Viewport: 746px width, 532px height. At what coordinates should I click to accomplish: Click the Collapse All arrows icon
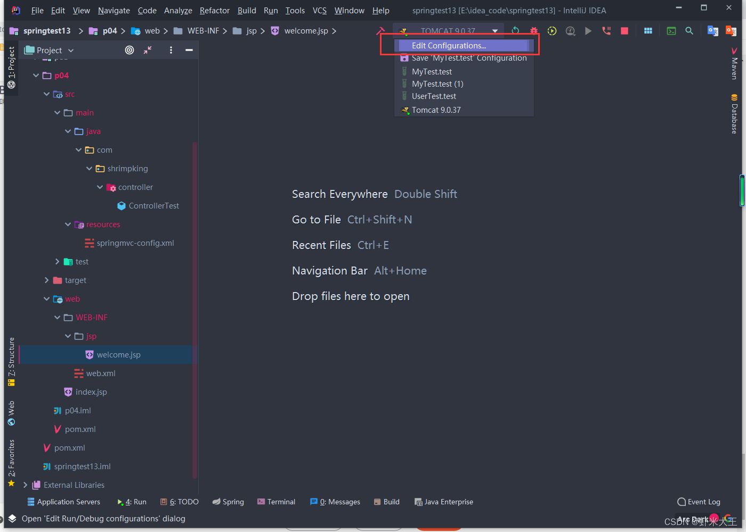(x=148, y=50)
